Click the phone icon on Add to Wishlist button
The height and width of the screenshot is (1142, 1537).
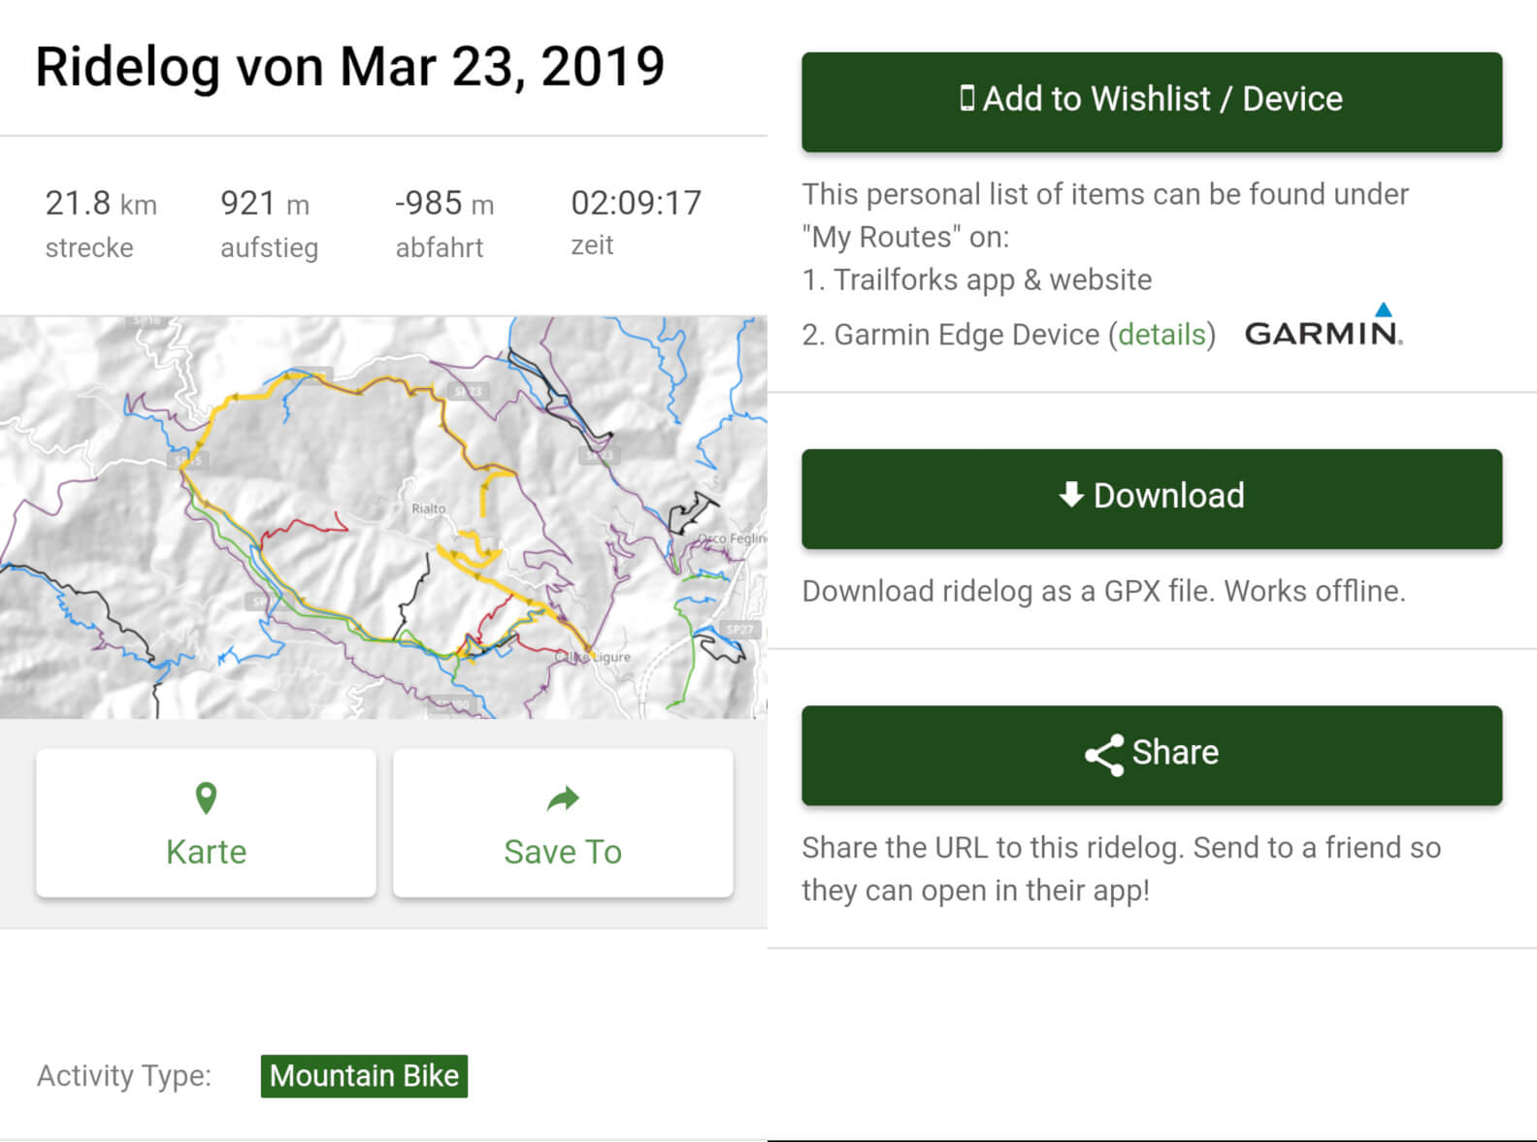pyautogui.click(x=966, y=98)
